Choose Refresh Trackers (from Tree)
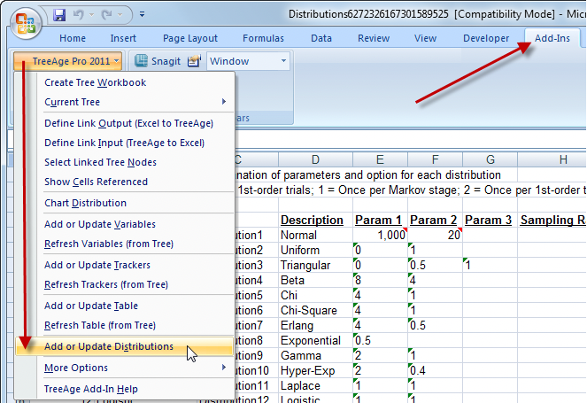587x403 pixels. 124,284
